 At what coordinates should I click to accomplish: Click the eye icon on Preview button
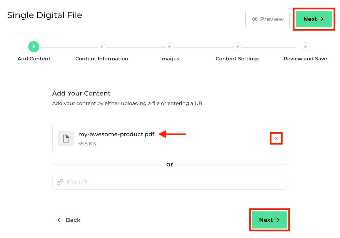pos(255,19)
